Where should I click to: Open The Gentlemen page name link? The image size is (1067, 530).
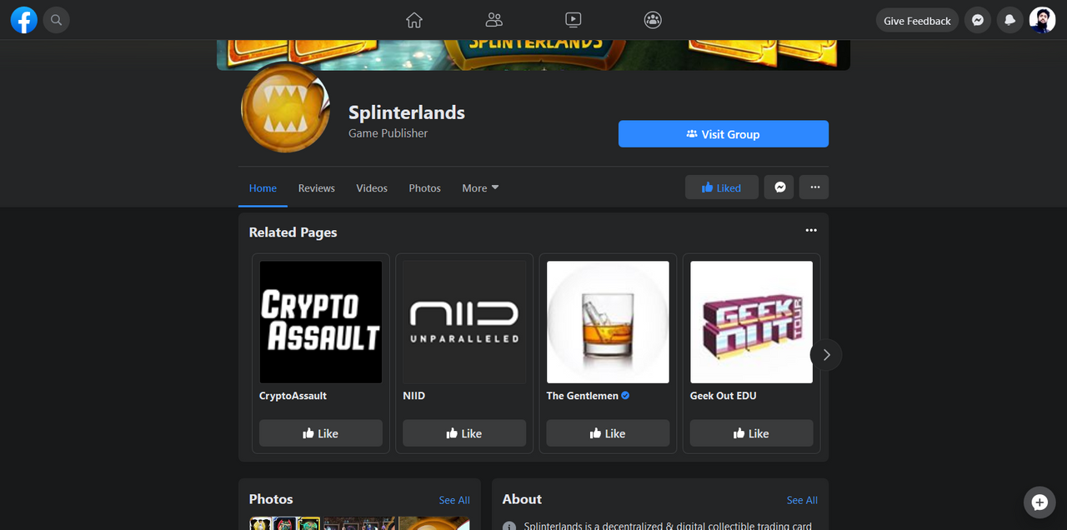[583, 396]
